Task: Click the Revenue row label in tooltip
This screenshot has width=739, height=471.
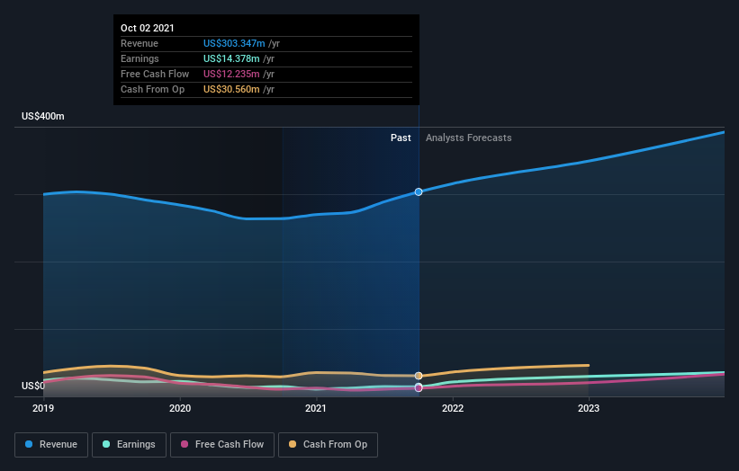Action: [x=140, y=43]
